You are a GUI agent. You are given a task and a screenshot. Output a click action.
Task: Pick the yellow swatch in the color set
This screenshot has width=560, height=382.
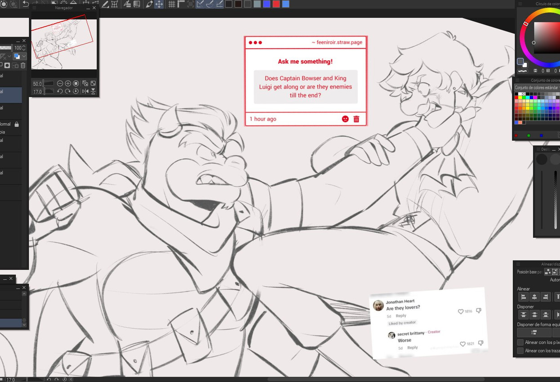coord(520,98)
